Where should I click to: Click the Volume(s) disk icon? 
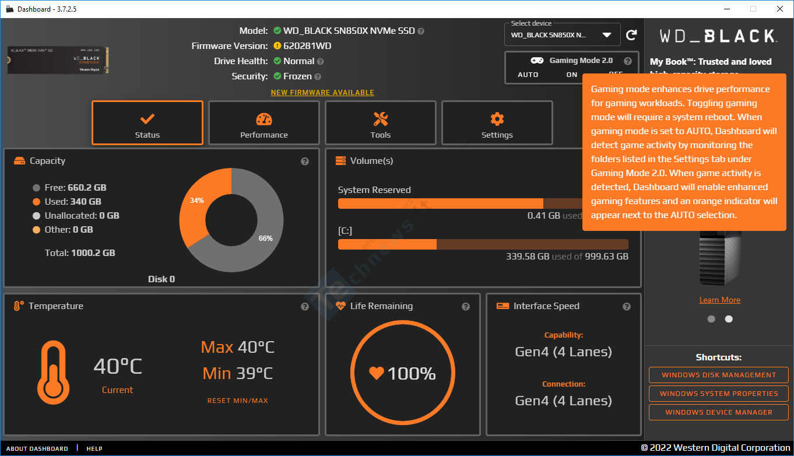340,161
